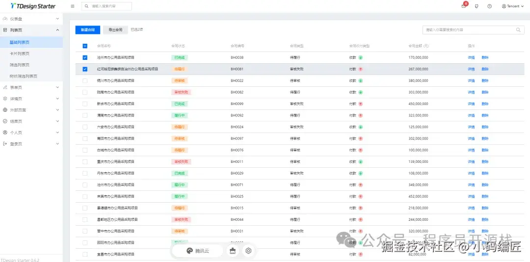Viewport: 530px width, 262px height.
Task: Collapse the 列表页 menu chevron
Action: [57, 30]
